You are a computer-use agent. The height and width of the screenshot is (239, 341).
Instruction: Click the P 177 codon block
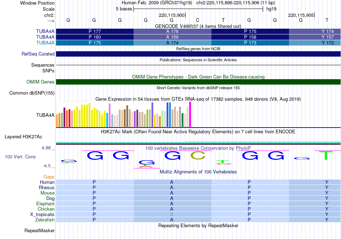click(95, 31)
